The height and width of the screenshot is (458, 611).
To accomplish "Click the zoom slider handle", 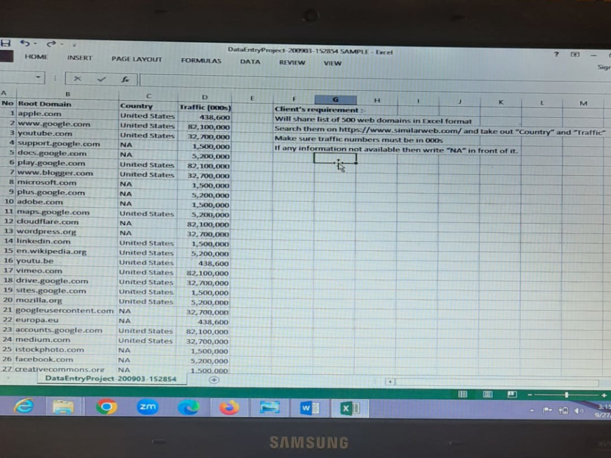I will pos(566,395).
